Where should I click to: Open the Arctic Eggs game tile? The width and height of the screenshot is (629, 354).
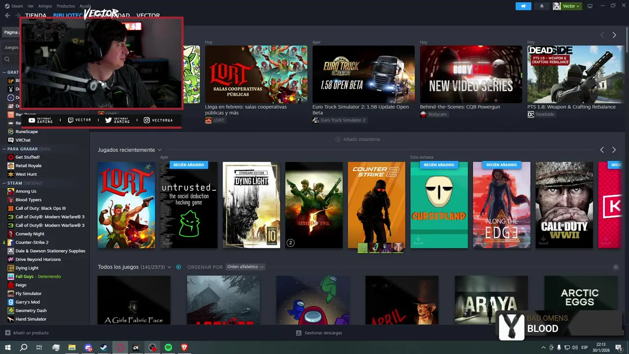click(x=581, y=300)
